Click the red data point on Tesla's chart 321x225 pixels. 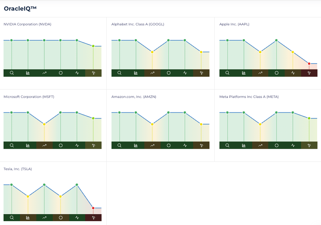[x=93, y=208]
